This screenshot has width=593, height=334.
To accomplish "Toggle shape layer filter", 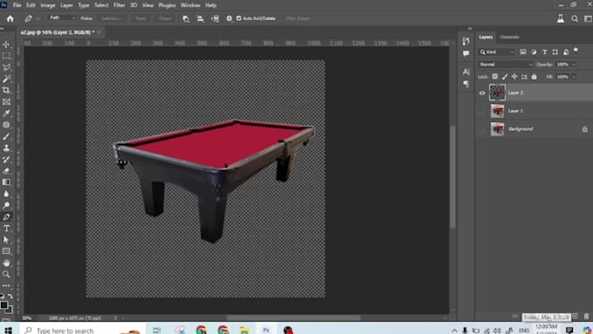I will [x=555, y=51].
